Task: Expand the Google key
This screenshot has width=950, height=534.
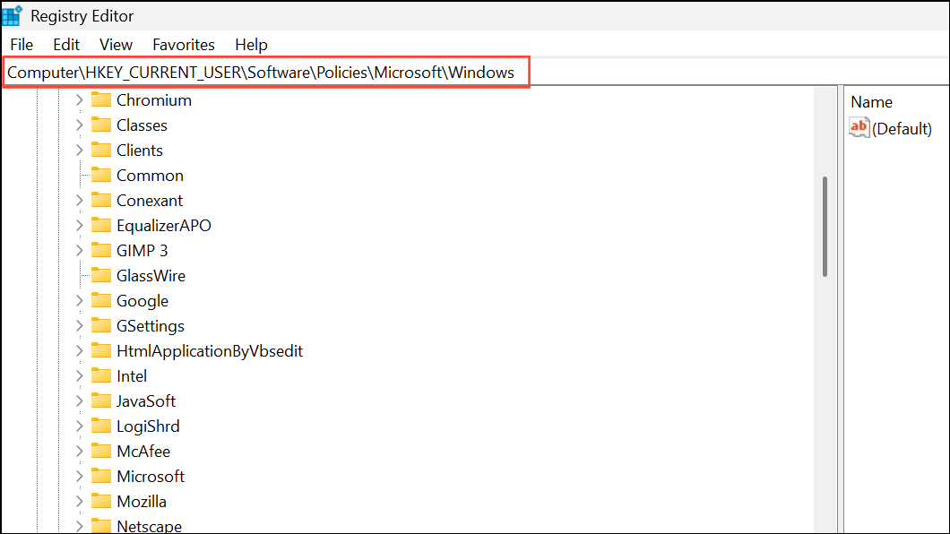Action: (80, 301)
